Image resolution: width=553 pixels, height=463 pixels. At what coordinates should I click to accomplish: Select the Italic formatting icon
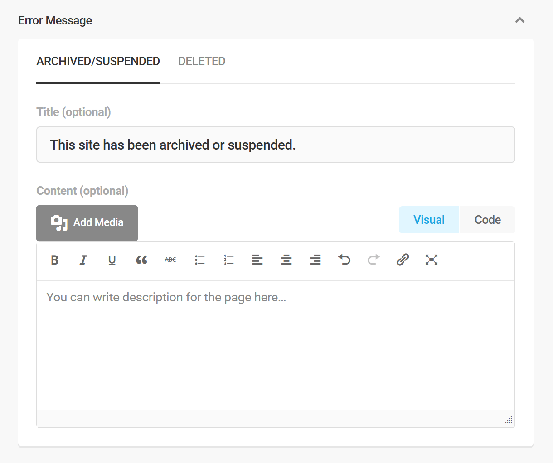tap(83, 260)
